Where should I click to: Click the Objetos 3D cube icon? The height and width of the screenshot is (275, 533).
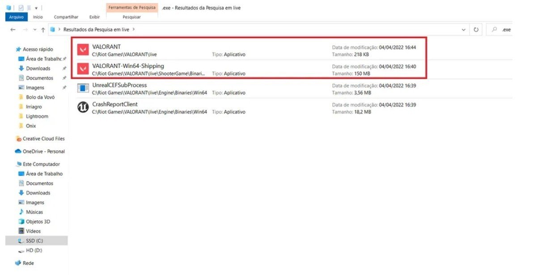click(x=21, y=221)
